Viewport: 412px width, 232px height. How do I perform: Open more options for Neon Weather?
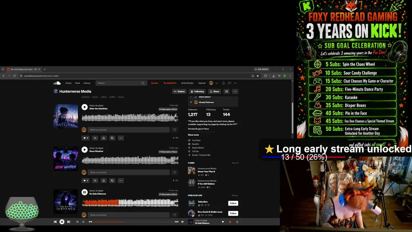pos(121,180)
